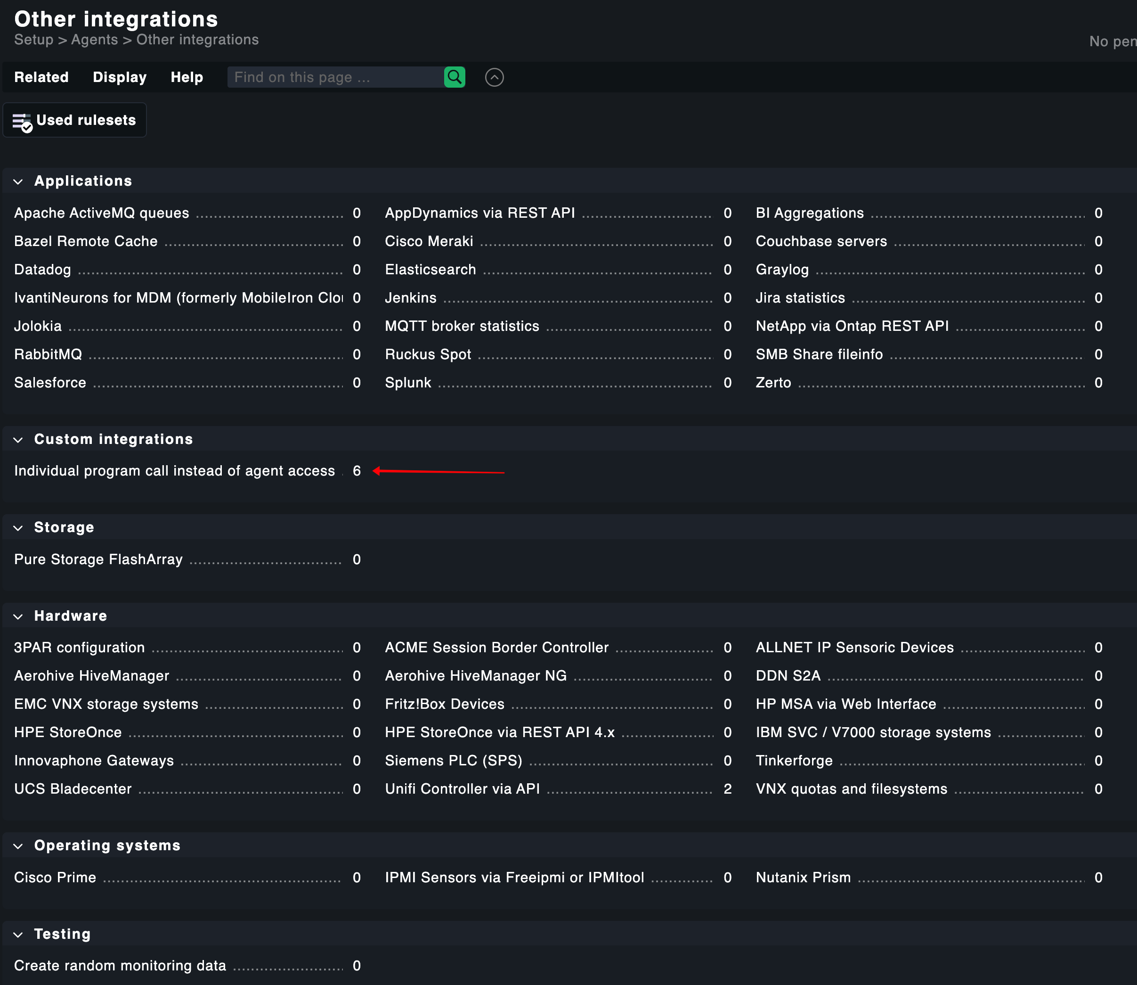Image resolution: width=1137 pixels, height=985 pixels.
Task: Open the Help menu
Action: tap(187, 77)
